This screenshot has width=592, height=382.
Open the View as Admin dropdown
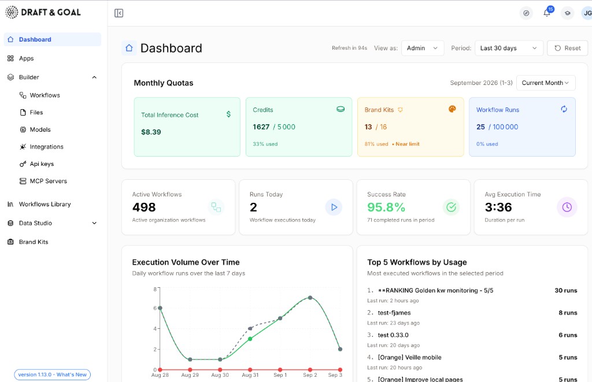423,48
